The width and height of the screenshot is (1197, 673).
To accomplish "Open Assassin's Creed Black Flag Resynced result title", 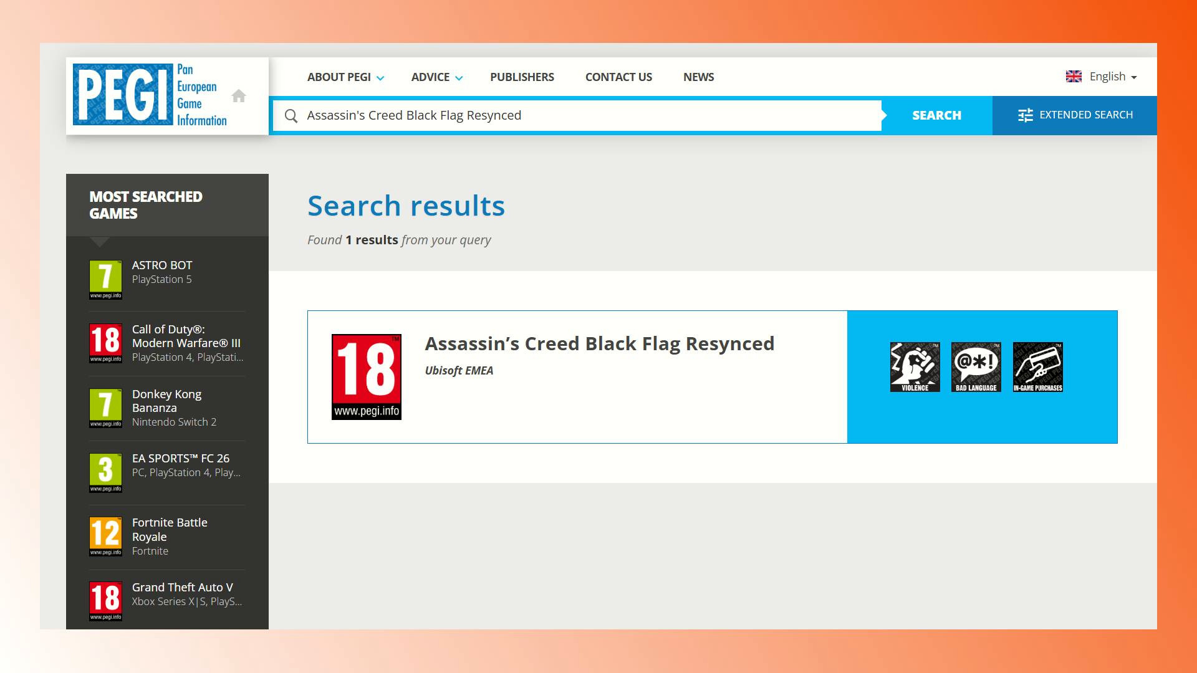I will click(x=599, y=344).
